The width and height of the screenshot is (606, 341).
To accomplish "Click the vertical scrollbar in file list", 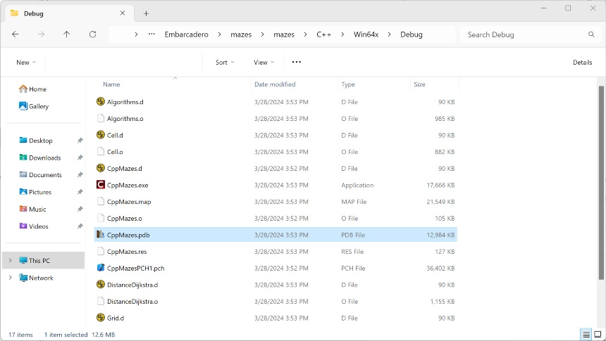I will tap(600, 176).
